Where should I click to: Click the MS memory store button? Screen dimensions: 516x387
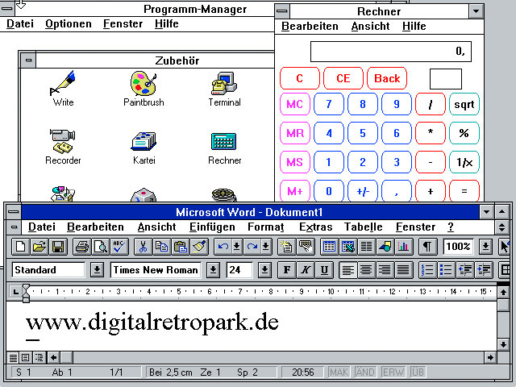point(295,162)
